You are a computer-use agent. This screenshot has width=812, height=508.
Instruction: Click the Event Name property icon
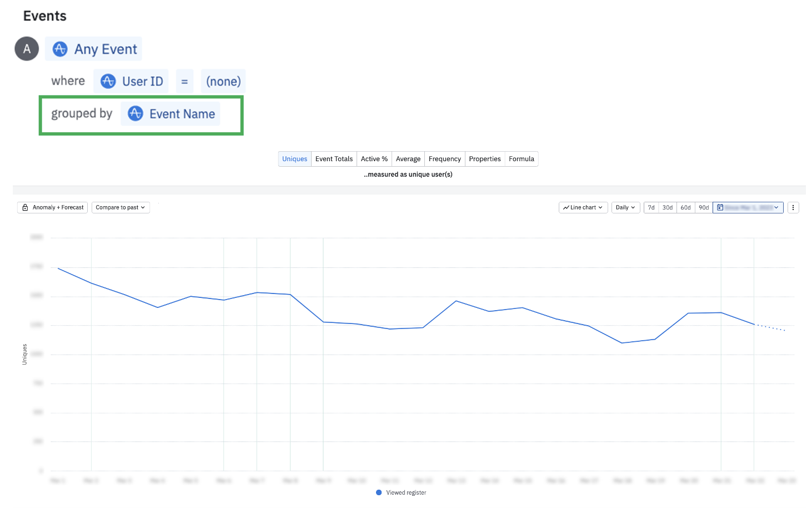(x=136, y=113)
